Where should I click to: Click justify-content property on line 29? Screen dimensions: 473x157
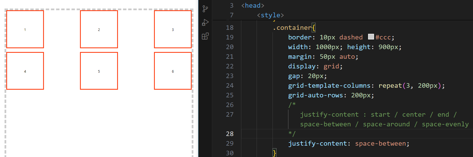(x=317, y=143)
